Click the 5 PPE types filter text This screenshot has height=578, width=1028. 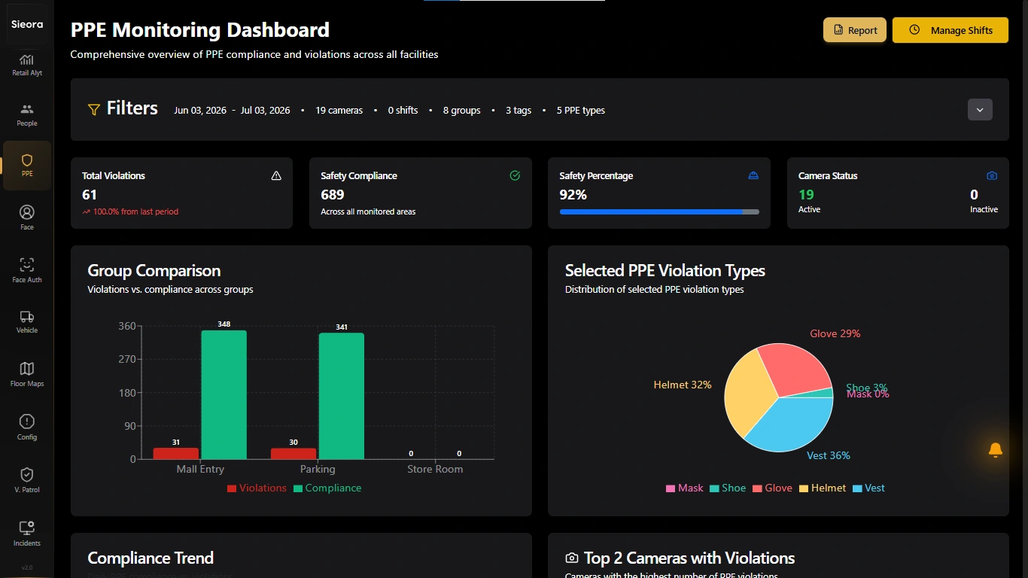(581, 110)
